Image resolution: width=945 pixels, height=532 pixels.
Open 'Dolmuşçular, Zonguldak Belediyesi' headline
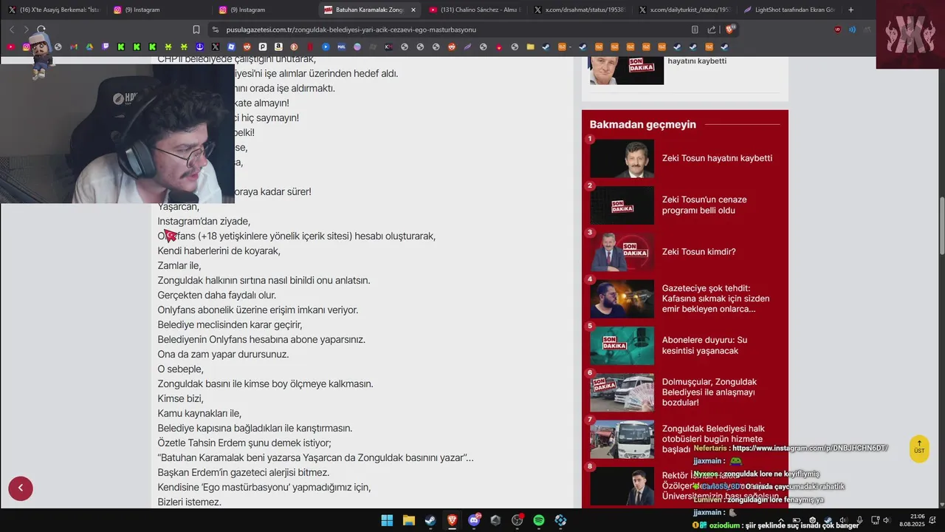(709, 392)
